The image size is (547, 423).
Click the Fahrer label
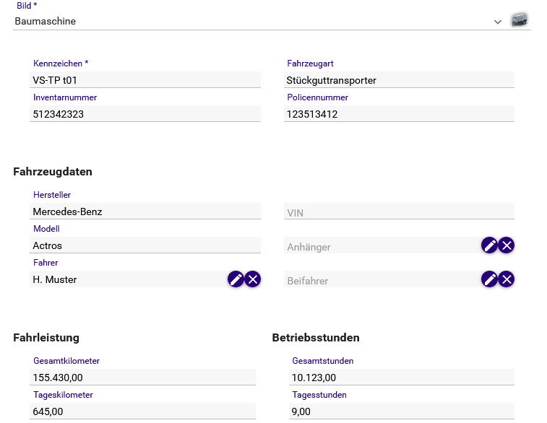click(x=46, y=262)
